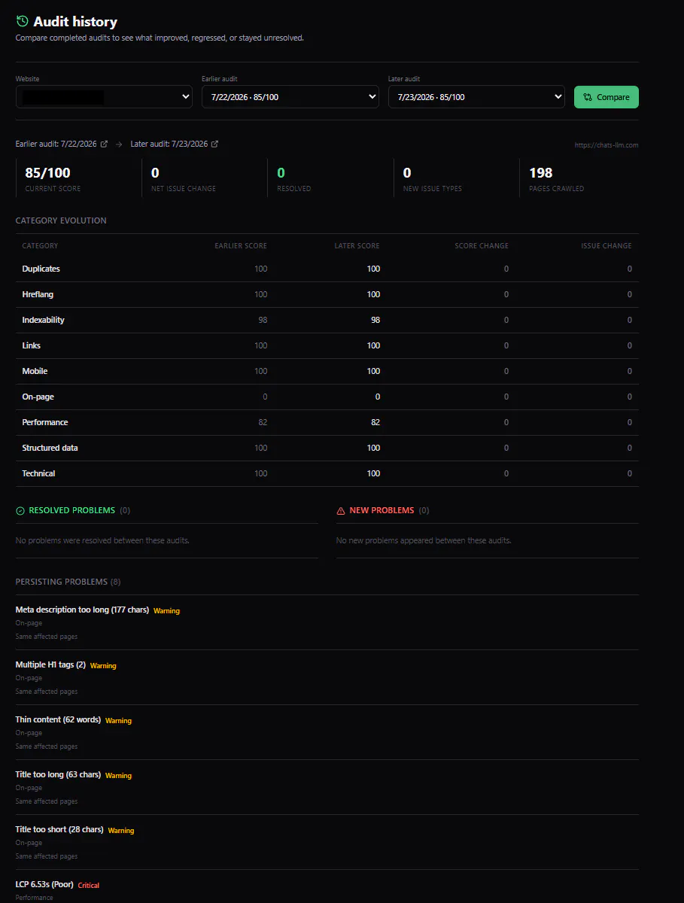The image size is (684, 903).
Task: Click No new problems appeared message
Action: (424, 540)
